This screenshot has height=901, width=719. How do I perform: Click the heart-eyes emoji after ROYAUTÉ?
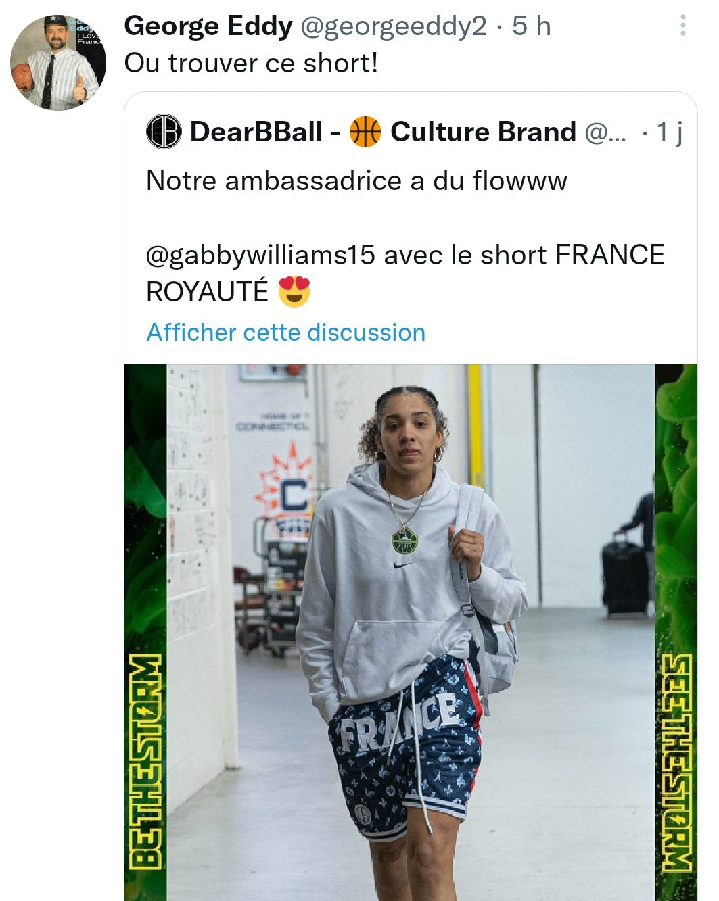point(294,292)
